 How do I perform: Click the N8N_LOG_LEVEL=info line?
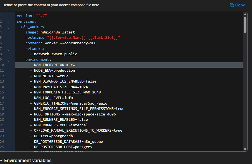tap(53, 98)
